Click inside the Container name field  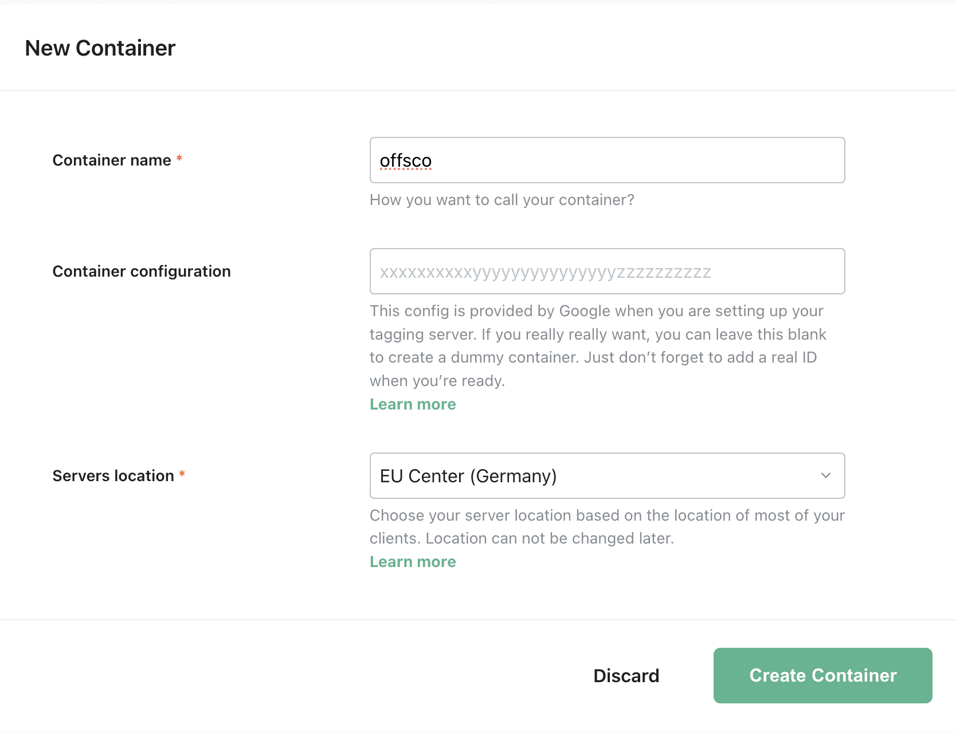(x=607, y=160)
